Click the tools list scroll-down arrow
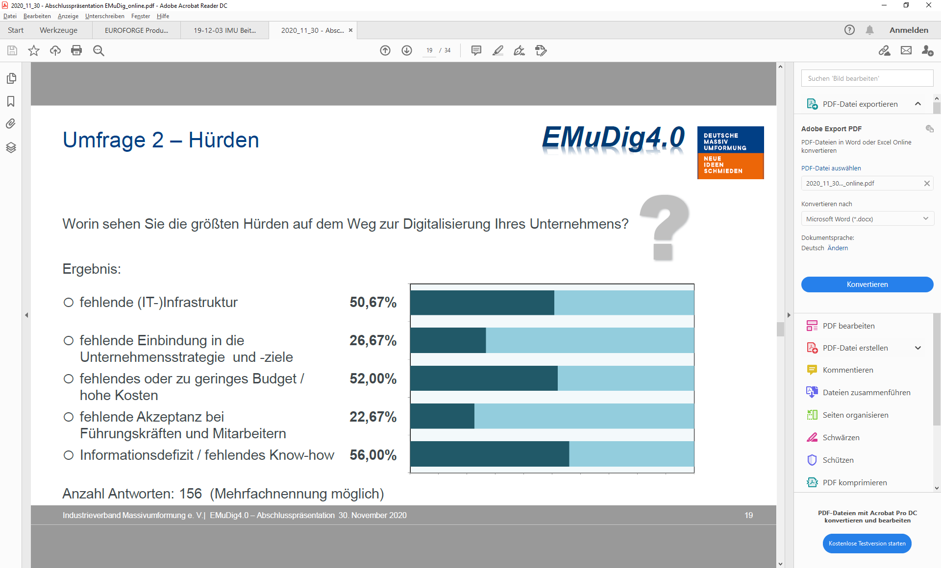This screenshot has height=568, width=941. point(937,488)
